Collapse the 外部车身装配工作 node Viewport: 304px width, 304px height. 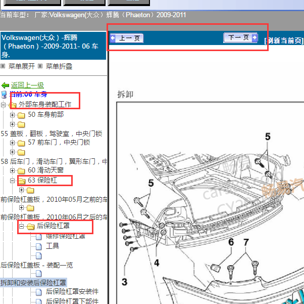pyautogui.click(x=3, y=105)
